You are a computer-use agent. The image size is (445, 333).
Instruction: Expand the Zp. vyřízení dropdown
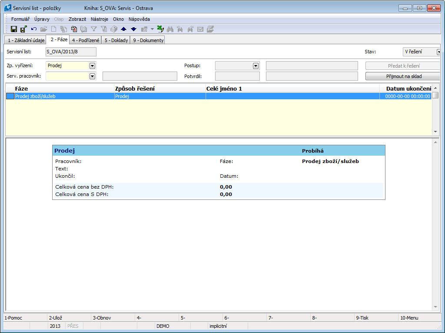pos(92,66)
